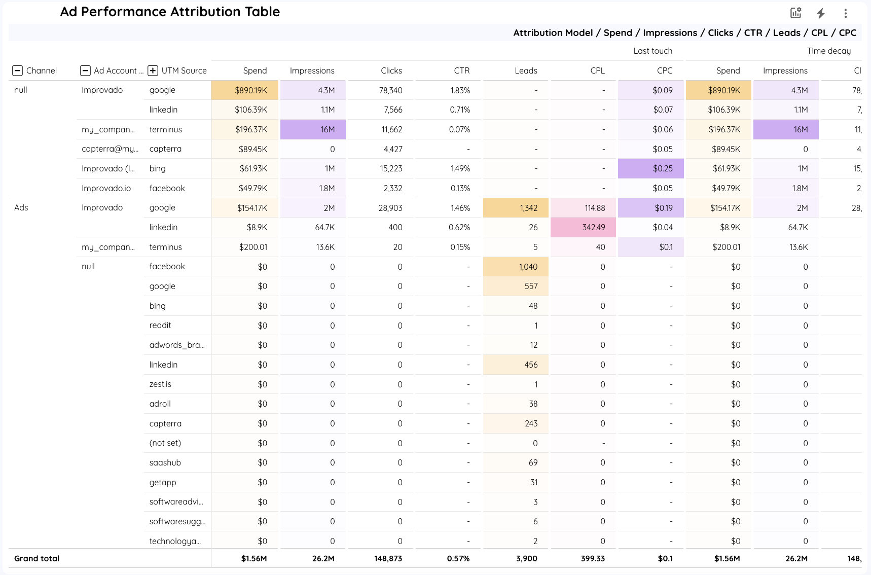
Task: Collapse the Ad Account column group
Action: 85,70
